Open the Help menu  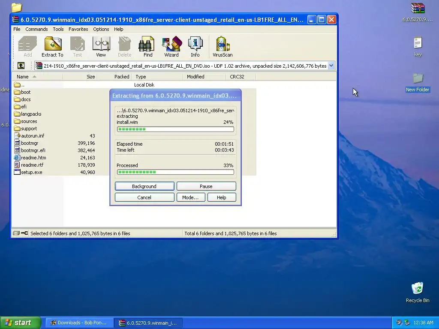(x=118, y=29)
